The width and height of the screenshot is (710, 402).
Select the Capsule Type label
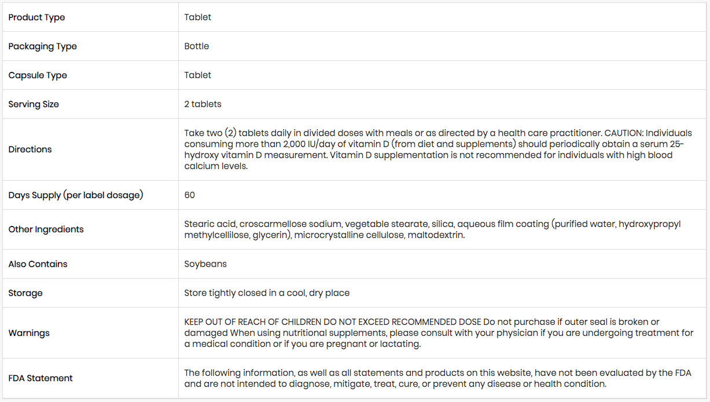(38, 75)
